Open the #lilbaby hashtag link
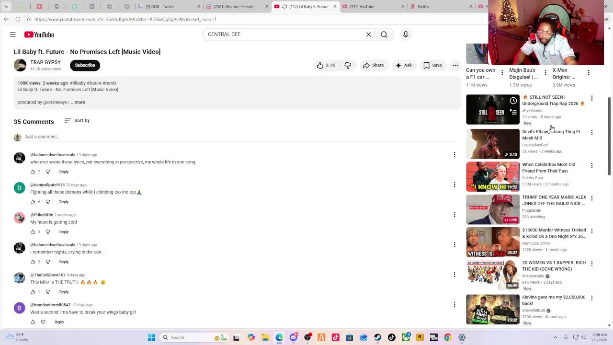The image size is (613, 345). coord(78,83)
